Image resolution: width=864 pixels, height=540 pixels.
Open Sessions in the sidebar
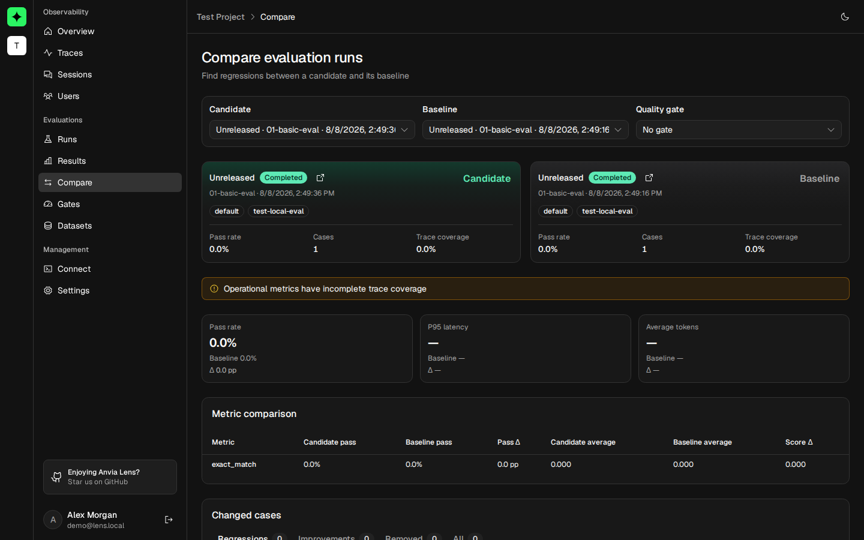pos(110,74)
